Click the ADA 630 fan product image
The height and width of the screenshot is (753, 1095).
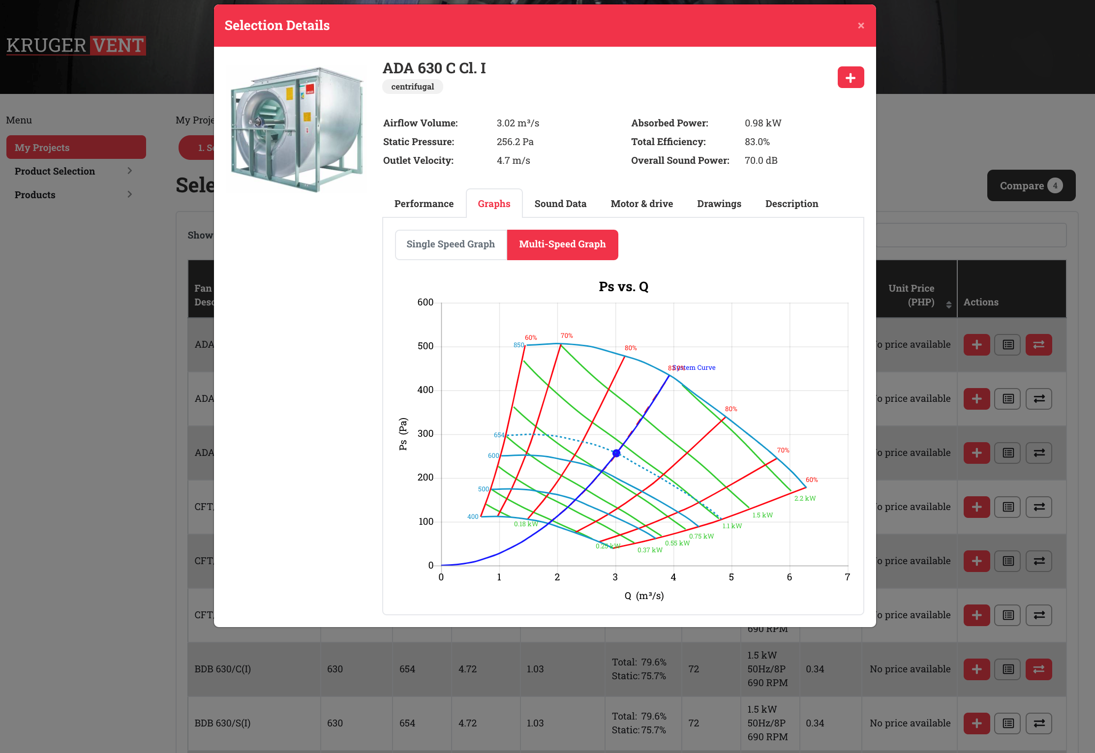297,129
